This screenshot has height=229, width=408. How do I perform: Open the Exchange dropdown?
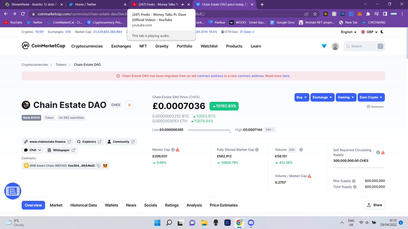click(323, 97)
